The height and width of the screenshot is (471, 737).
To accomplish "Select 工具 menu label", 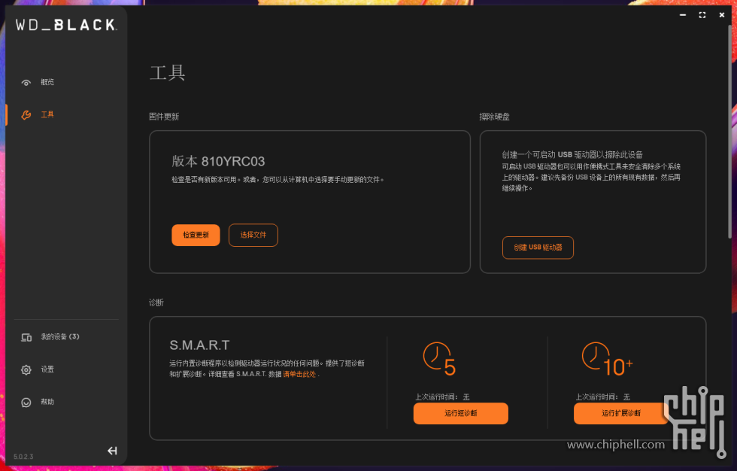I will point(47,114).
